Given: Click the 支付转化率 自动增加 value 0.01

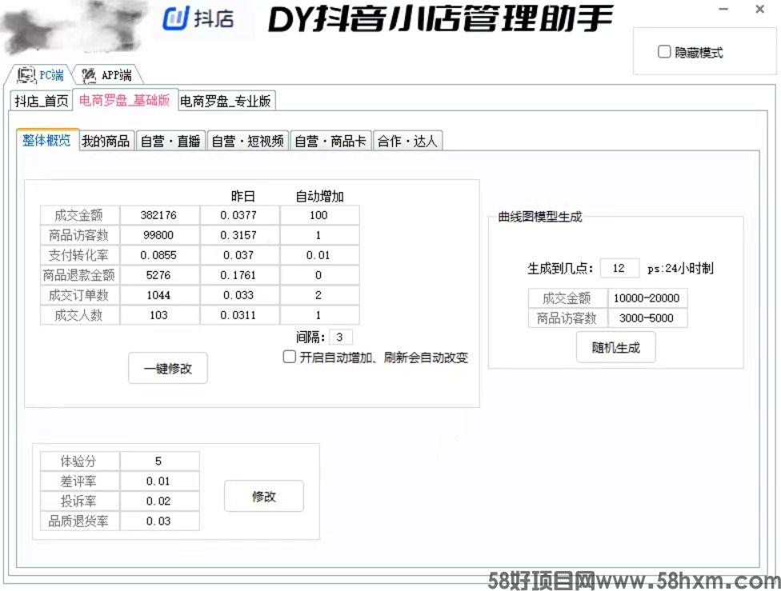Looking at the screenshot, I should 319,255.
